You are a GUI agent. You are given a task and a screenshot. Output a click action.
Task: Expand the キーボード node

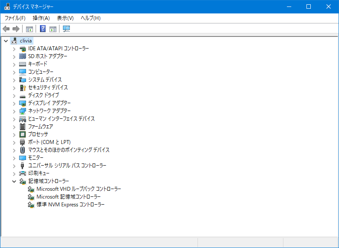pyautogui.click(x=14, y=65)
